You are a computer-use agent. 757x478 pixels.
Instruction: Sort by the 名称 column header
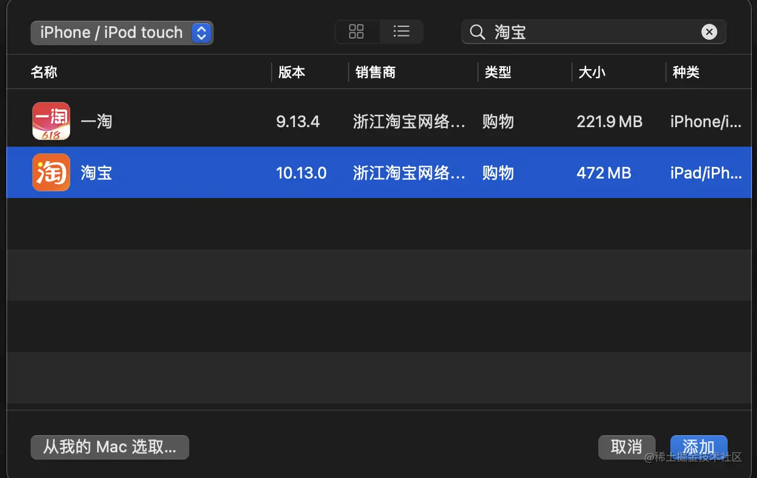coord(44,72)
